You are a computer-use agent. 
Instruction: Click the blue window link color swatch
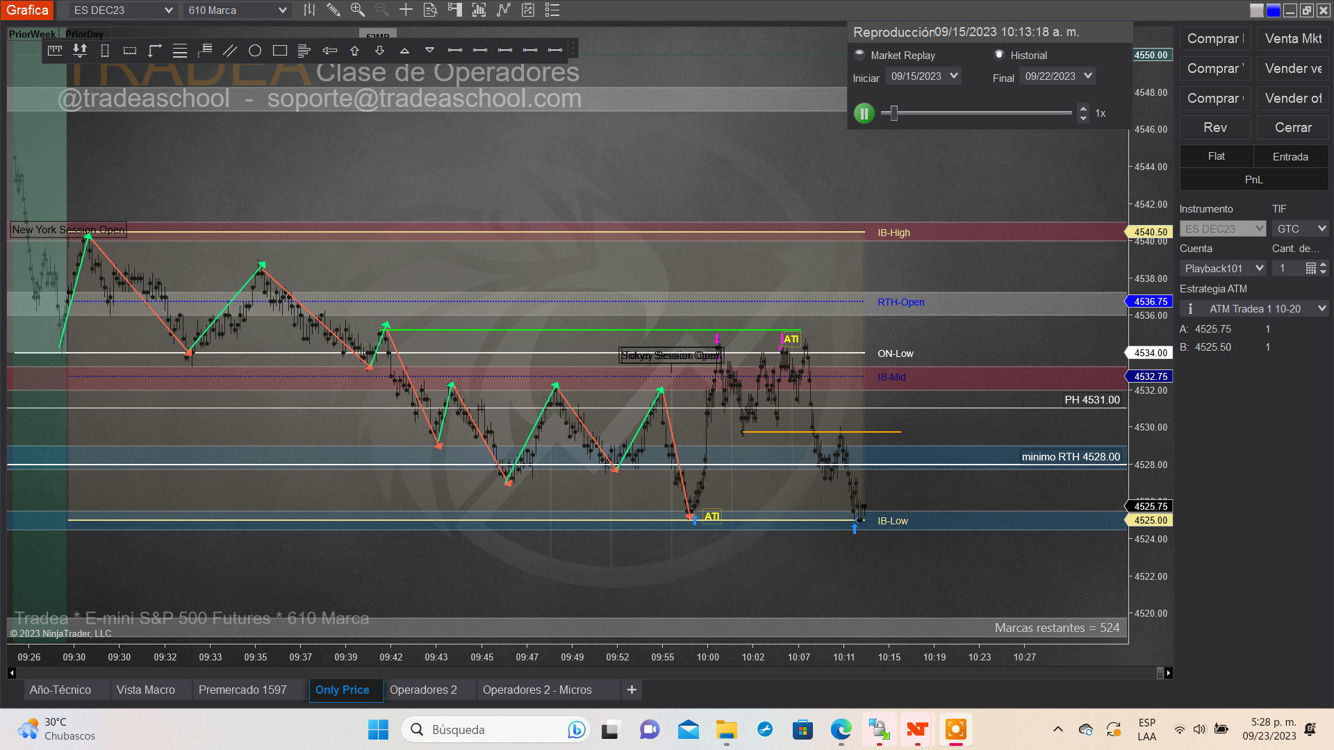1274,10
